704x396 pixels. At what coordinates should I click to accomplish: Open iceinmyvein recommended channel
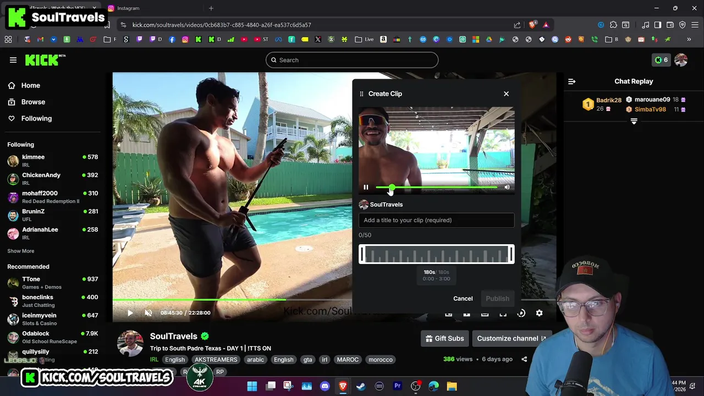point(53,319)
